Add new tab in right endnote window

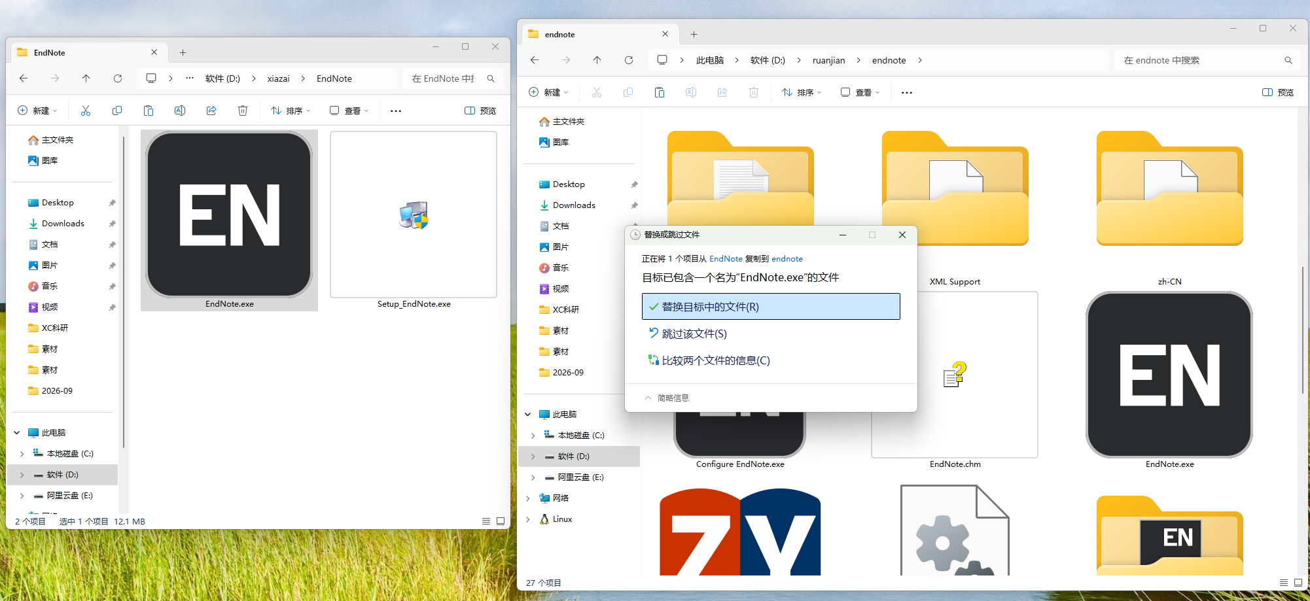pyautogui.click(x=694, y=34)
